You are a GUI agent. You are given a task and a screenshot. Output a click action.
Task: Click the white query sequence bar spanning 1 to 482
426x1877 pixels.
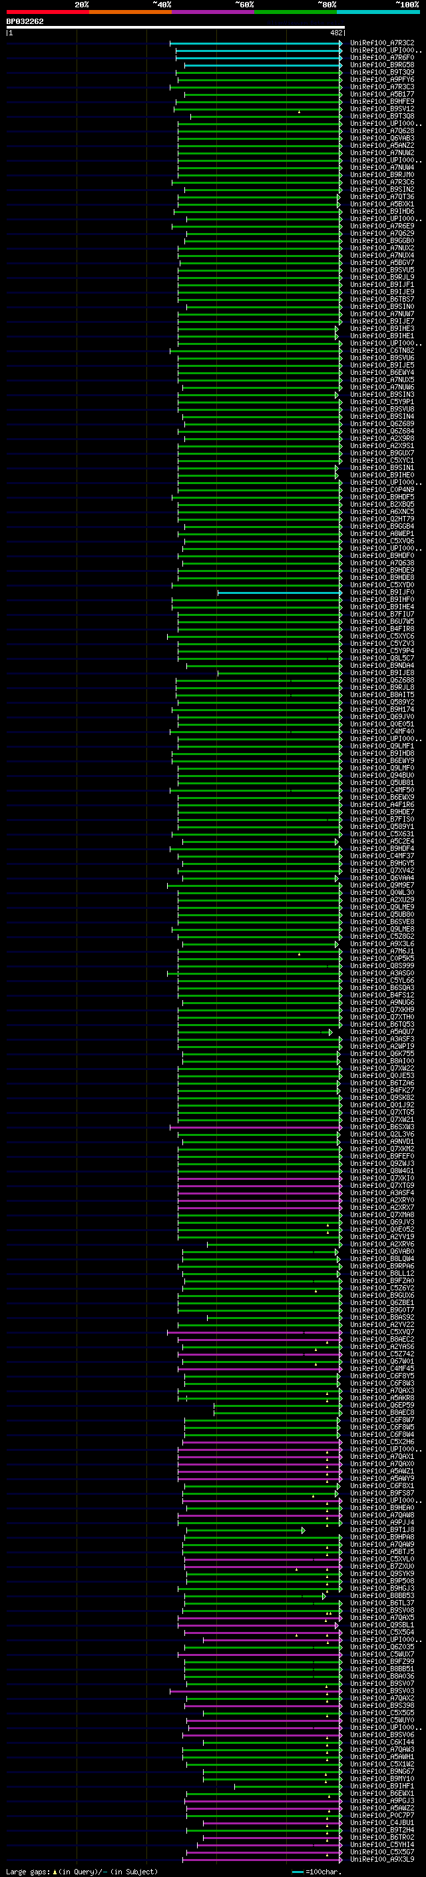tap(176, 28)
